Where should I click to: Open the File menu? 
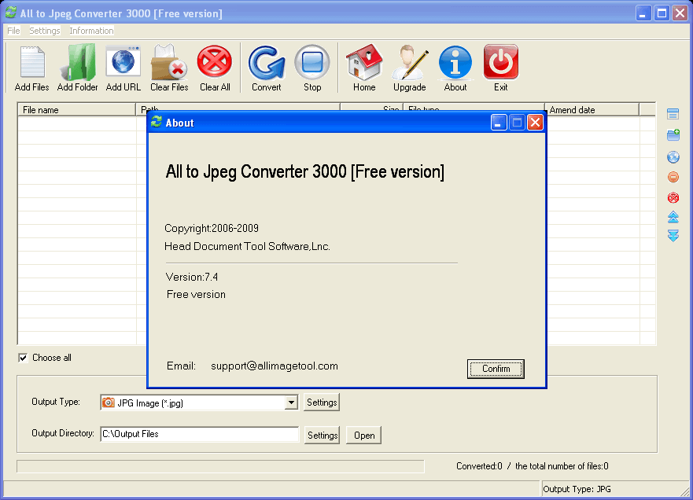point(13,31)
